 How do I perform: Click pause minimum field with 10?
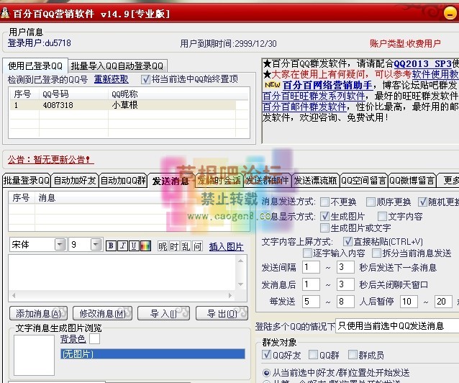coord(409,301)
